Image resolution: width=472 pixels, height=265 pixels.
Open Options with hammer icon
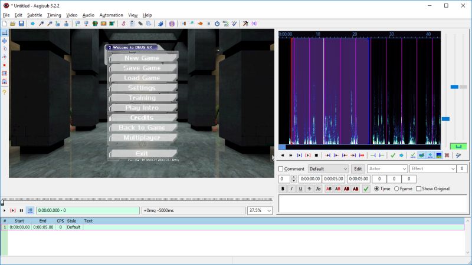point(245,24)
